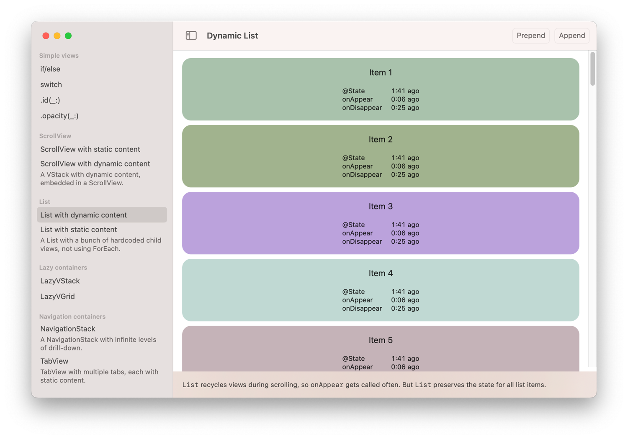This screenshot has height=439, width=628.
Task: Select "if/else" under Simple views
Action: [x=50, y=69]
